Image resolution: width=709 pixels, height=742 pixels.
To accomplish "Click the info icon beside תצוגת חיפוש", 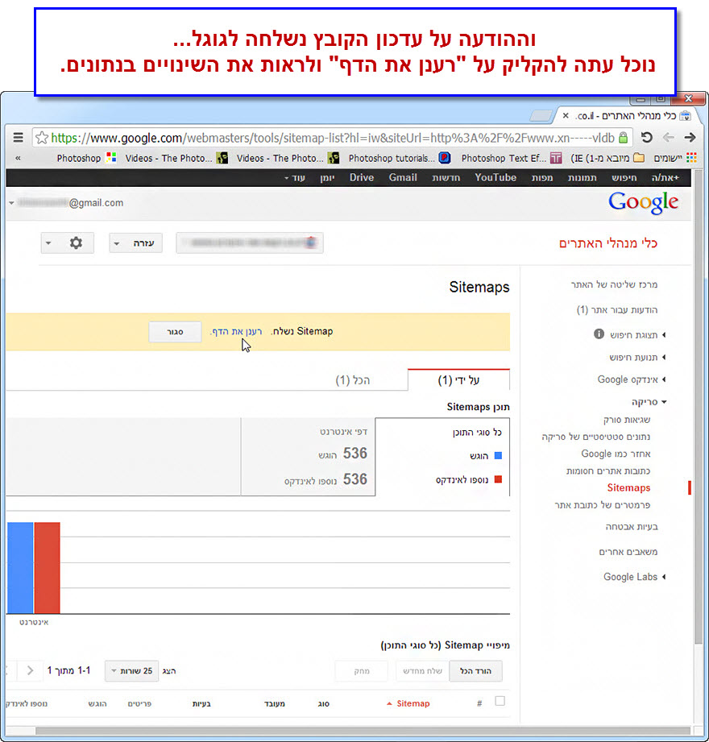I will click(599, 334).
